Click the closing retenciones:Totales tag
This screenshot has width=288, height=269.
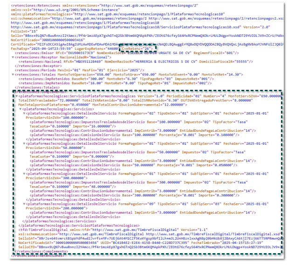[x=37, y=87]
